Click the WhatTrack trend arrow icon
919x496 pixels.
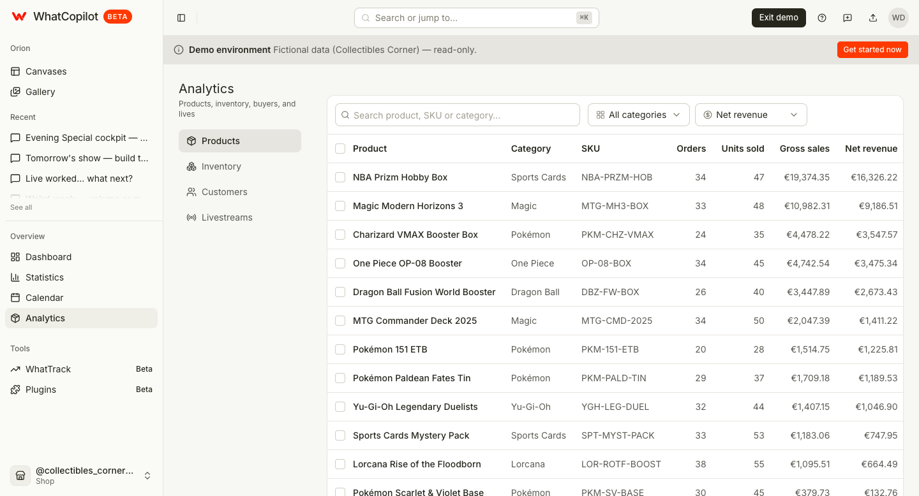[x=15, y=369]
